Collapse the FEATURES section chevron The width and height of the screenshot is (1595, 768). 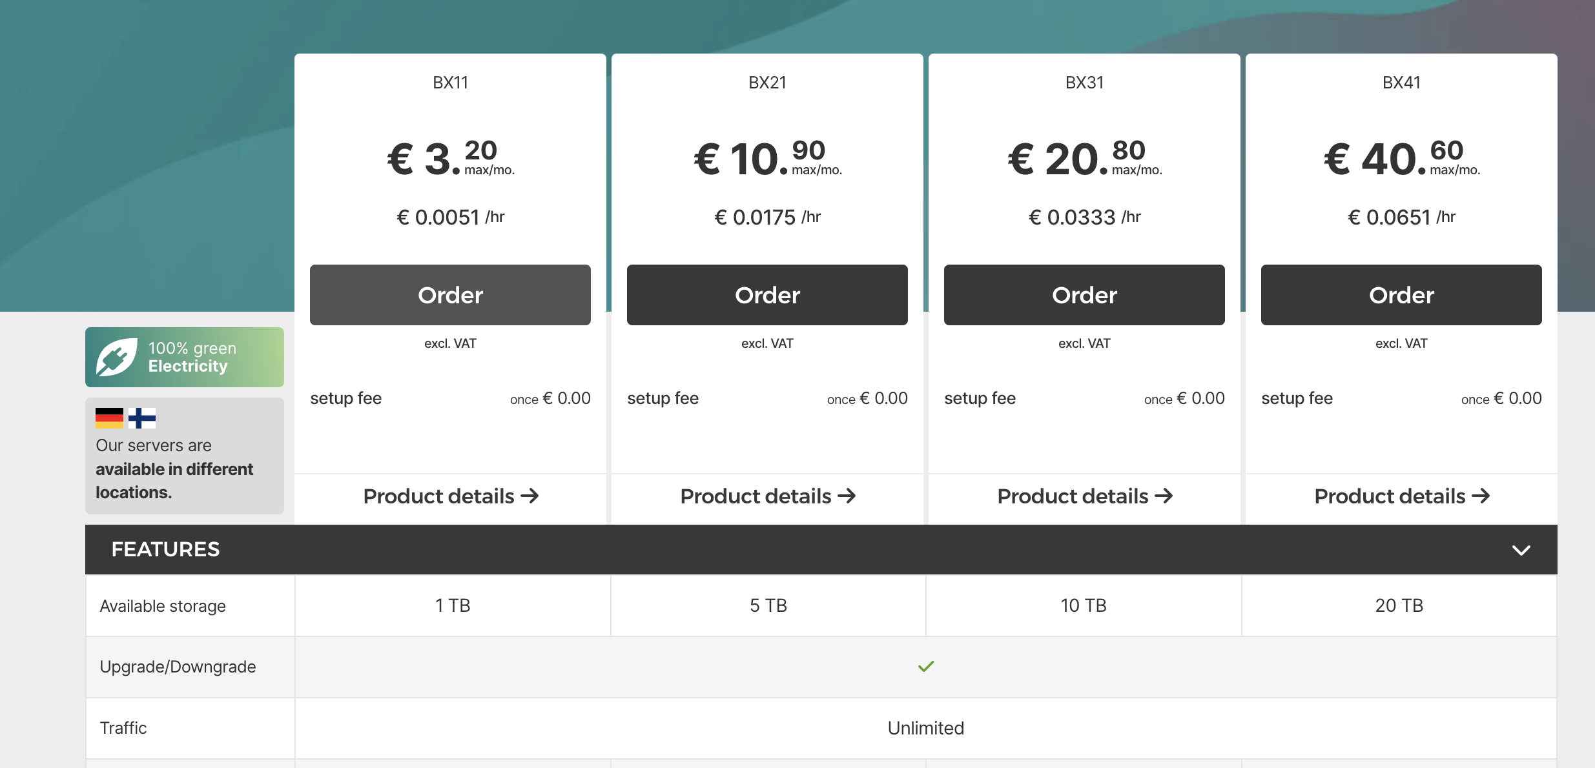click(1521, 550)
